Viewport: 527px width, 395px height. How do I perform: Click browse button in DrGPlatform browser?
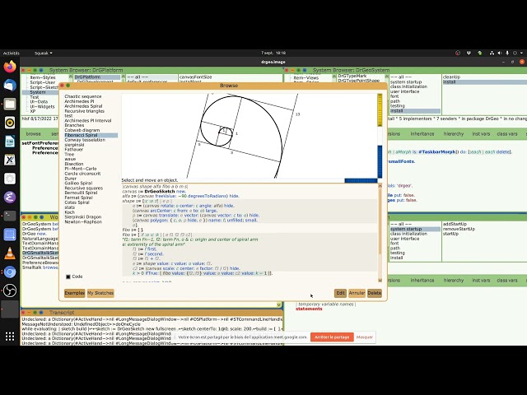[33, 134]
